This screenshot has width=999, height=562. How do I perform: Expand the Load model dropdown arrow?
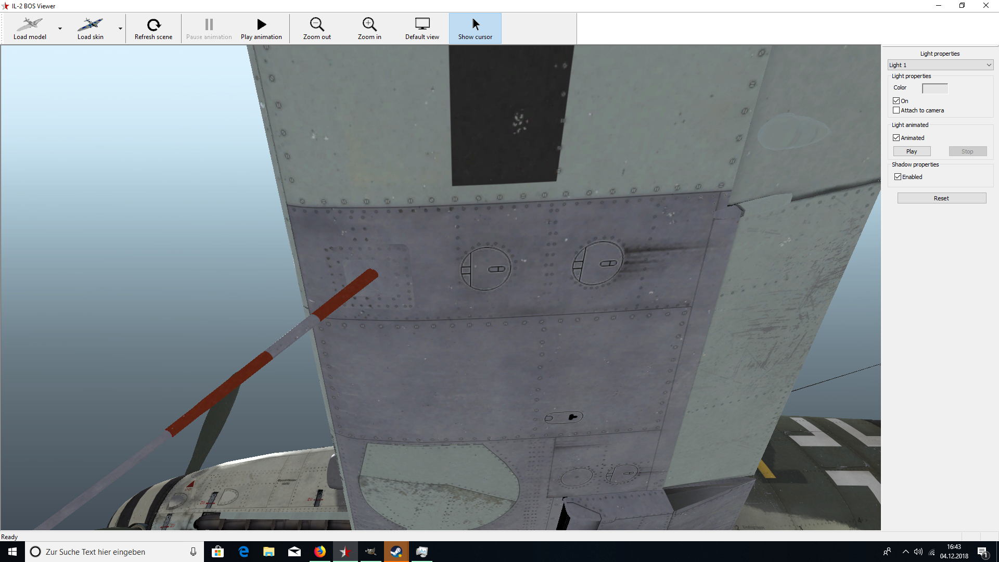click(x=60, y=29)
